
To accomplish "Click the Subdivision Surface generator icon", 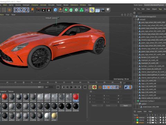I will 66,10.
